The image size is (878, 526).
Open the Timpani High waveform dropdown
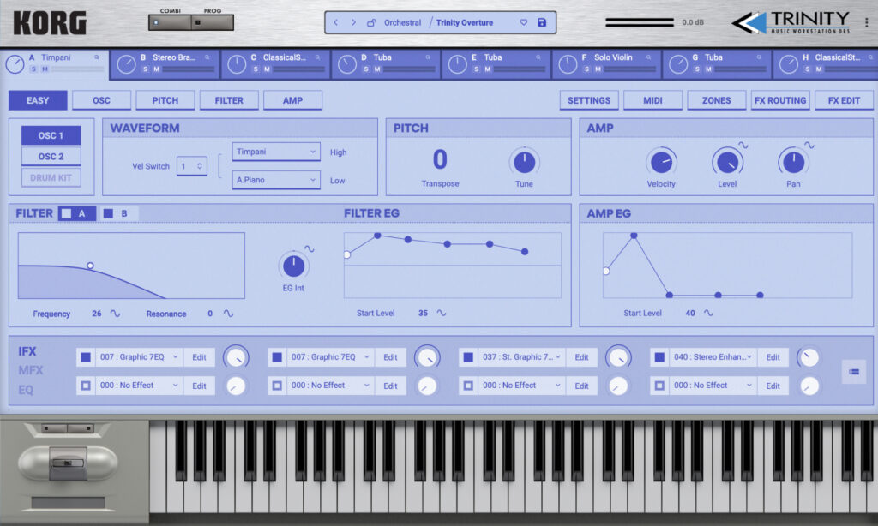tap(275, 151)
